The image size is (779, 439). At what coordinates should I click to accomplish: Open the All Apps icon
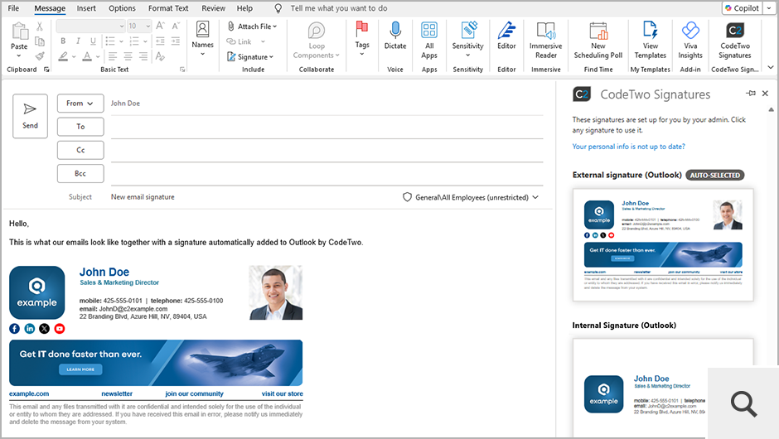429,41
